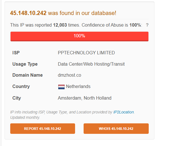The height and width of the screenshot is (146, 178).
Task: Click the dmzhost.co domain name value
Action: 69,75
